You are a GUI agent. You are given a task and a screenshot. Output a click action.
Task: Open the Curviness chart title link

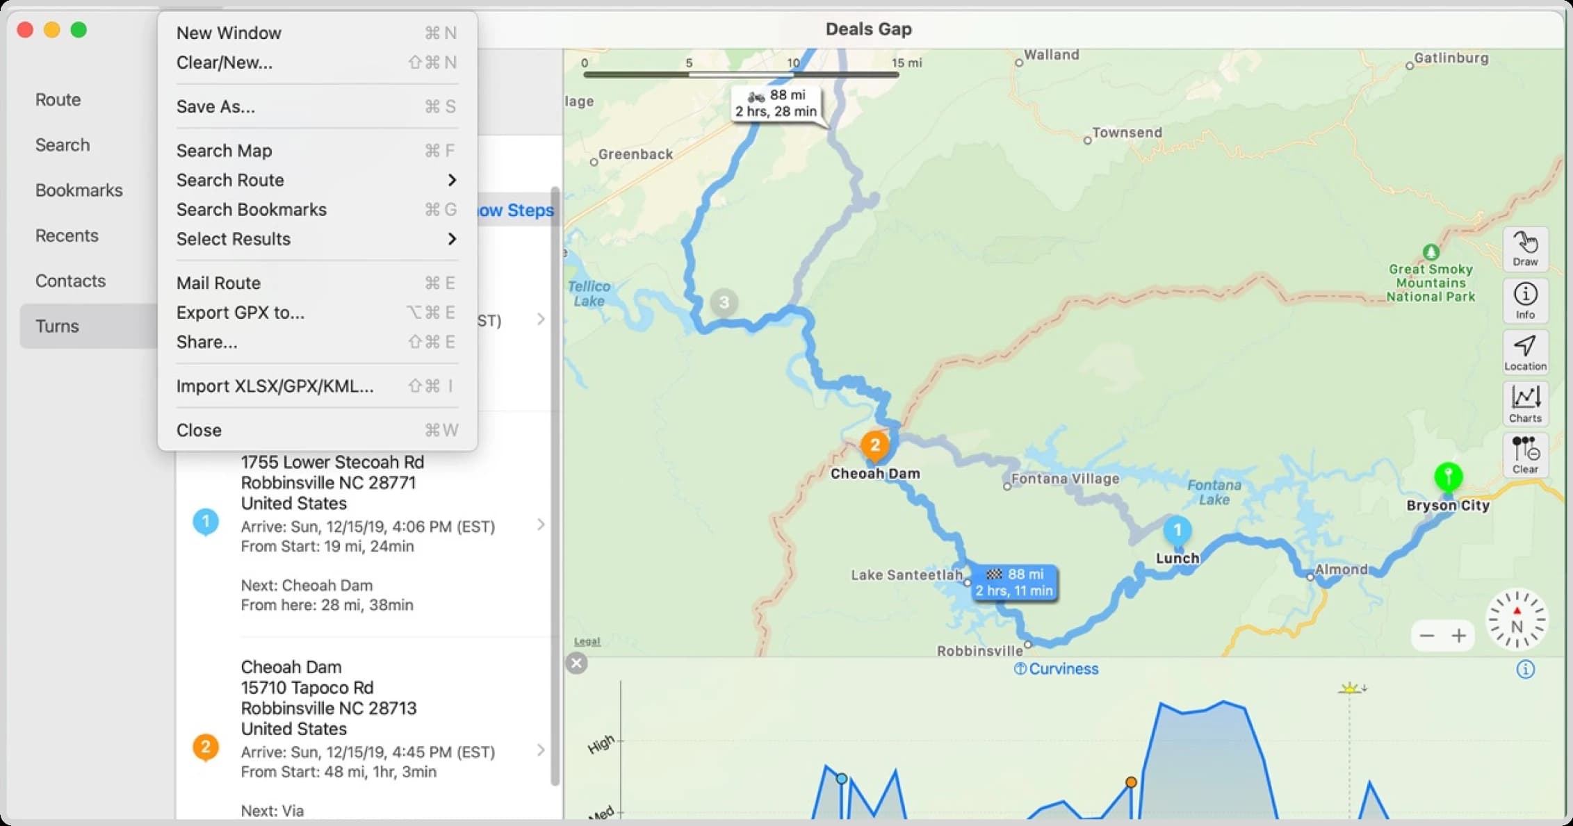pos(1056,669)
